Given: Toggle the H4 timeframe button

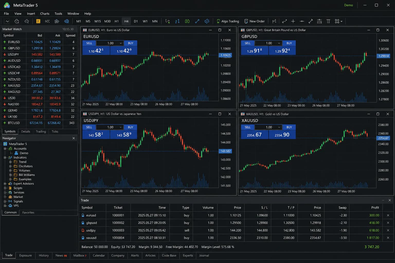Looking at the screenshot, I should coord(126,21).
